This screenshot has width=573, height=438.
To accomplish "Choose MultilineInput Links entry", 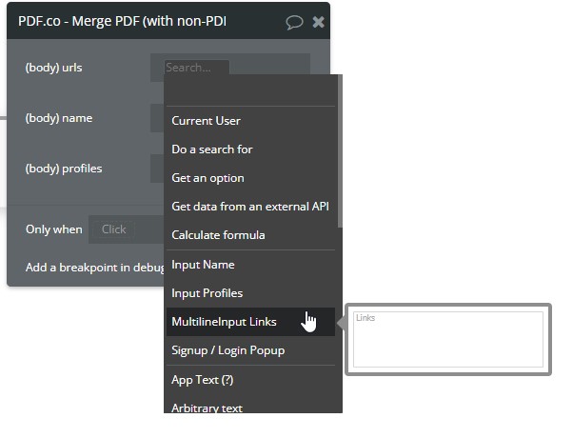I will [250, 322].
